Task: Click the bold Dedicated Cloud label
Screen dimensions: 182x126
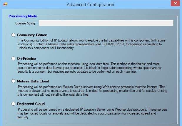Action: (31, 104)
